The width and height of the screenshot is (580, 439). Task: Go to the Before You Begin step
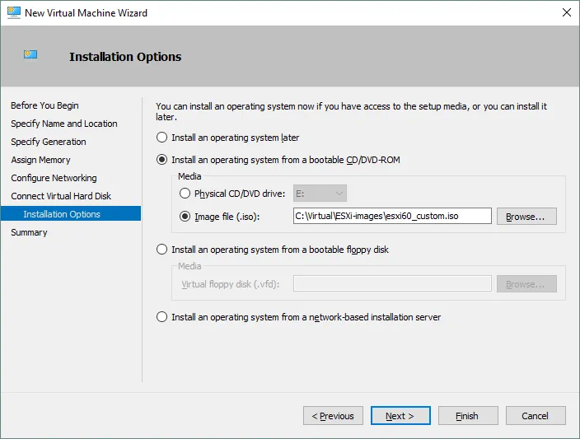pos(44,105)
